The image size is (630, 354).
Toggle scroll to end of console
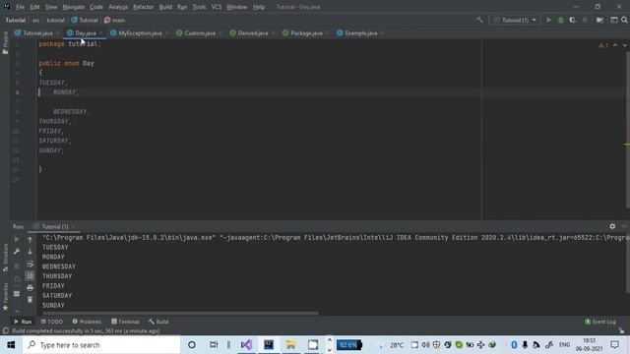click(x=30, y=275)
